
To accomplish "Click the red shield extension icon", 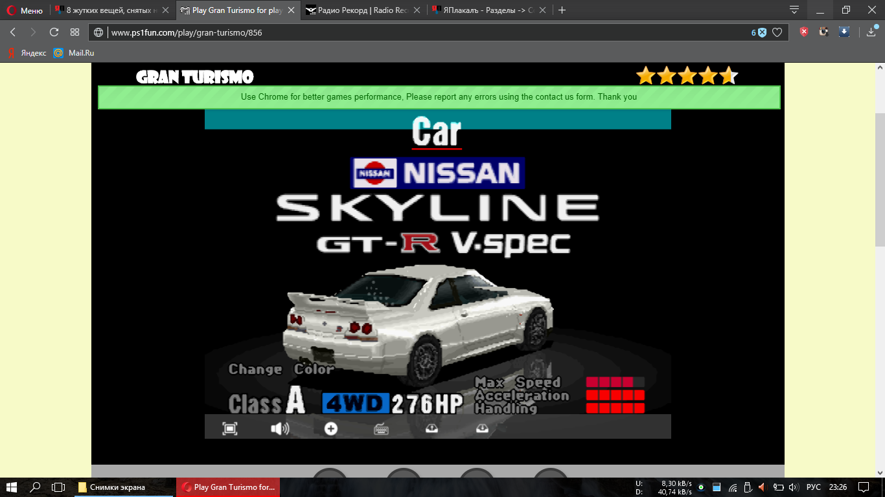I will [x=804, y=32].
